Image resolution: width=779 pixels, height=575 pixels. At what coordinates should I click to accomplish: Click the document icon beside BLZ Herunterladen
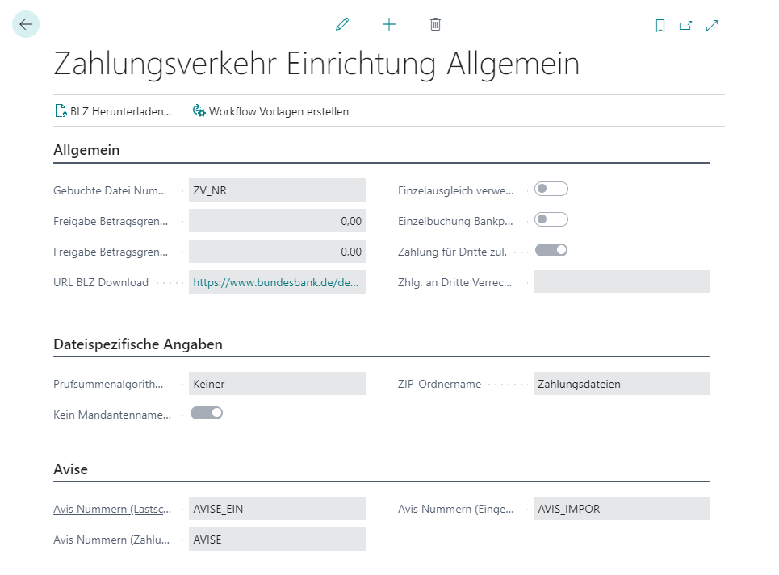60,110
